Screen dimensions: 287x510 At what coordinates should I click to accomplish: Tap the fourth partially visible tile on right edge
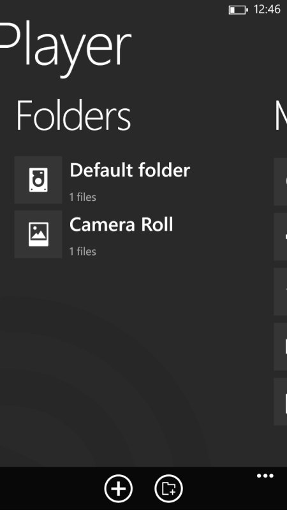click(x=281, y=347)
